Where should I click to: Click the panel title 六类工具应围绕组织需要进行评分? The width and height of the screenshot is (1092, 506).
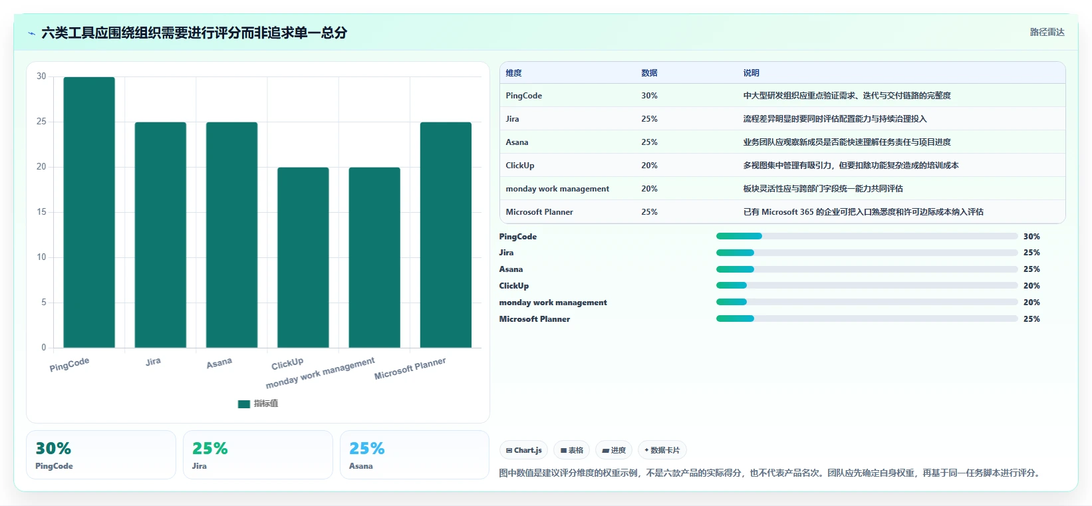click(194, 33)
